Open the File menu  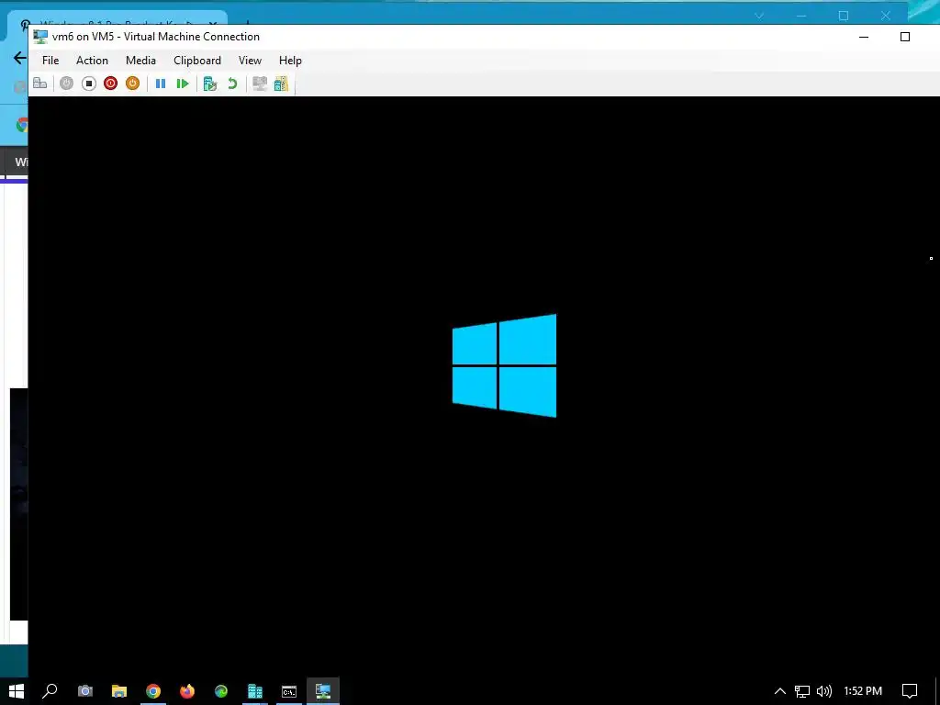click(50, 61)
